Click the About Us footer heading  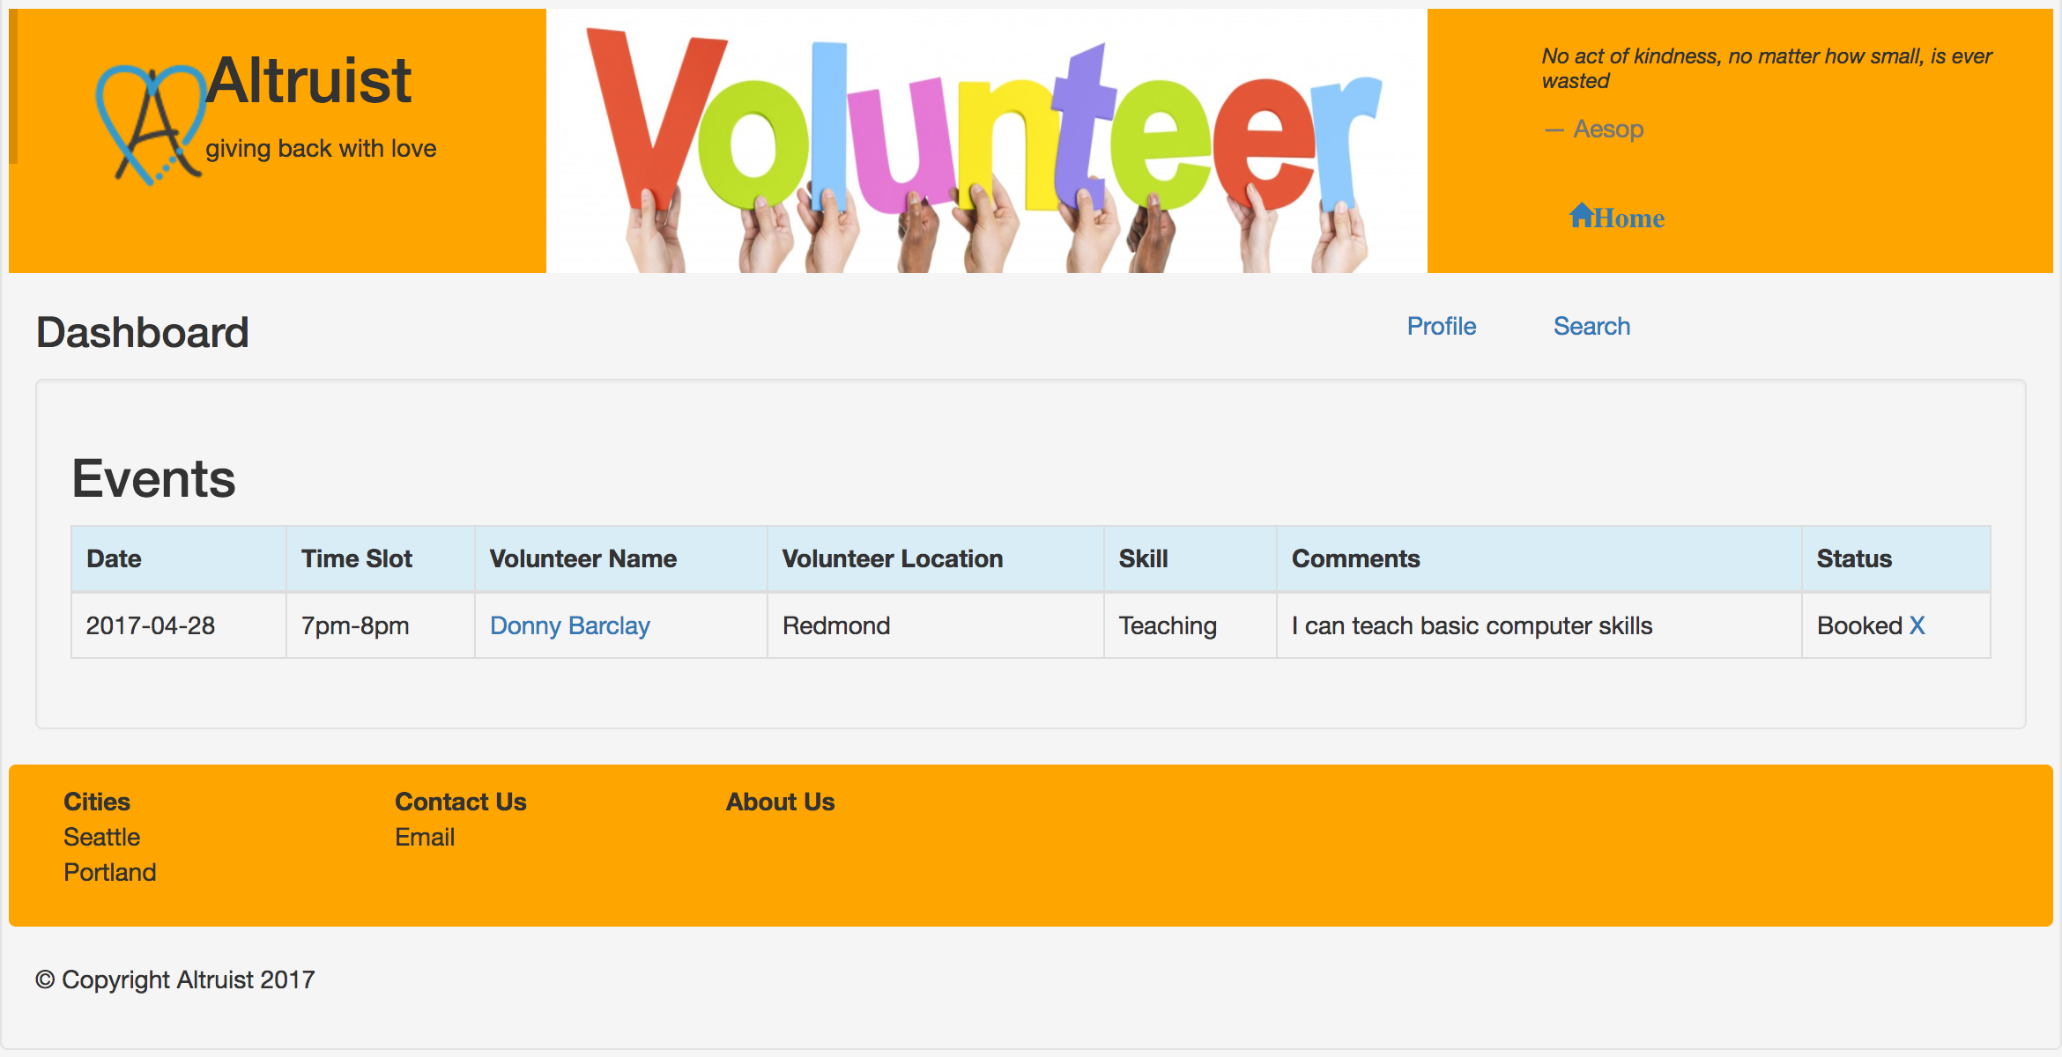(x=780, y=802)
